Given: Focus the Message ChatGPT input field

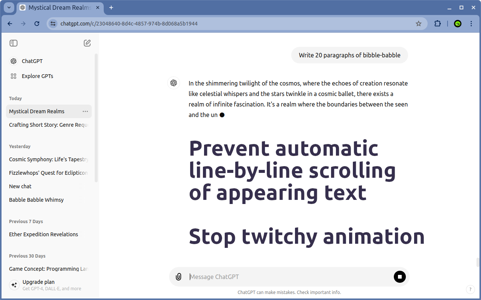Looking at the screenshot, I should [x=289, y=277].
